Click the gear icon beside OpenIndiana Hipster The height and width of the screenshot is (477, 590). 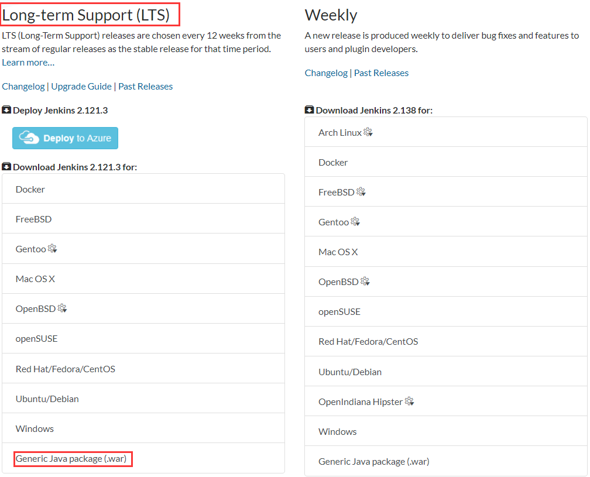coord(409,401)
